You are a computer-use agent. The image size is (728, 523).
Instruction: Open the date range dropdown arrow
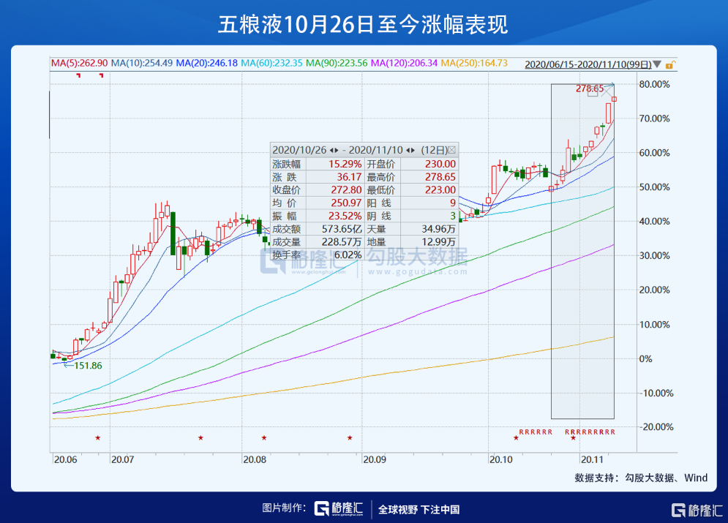click(x=657, y=64)
